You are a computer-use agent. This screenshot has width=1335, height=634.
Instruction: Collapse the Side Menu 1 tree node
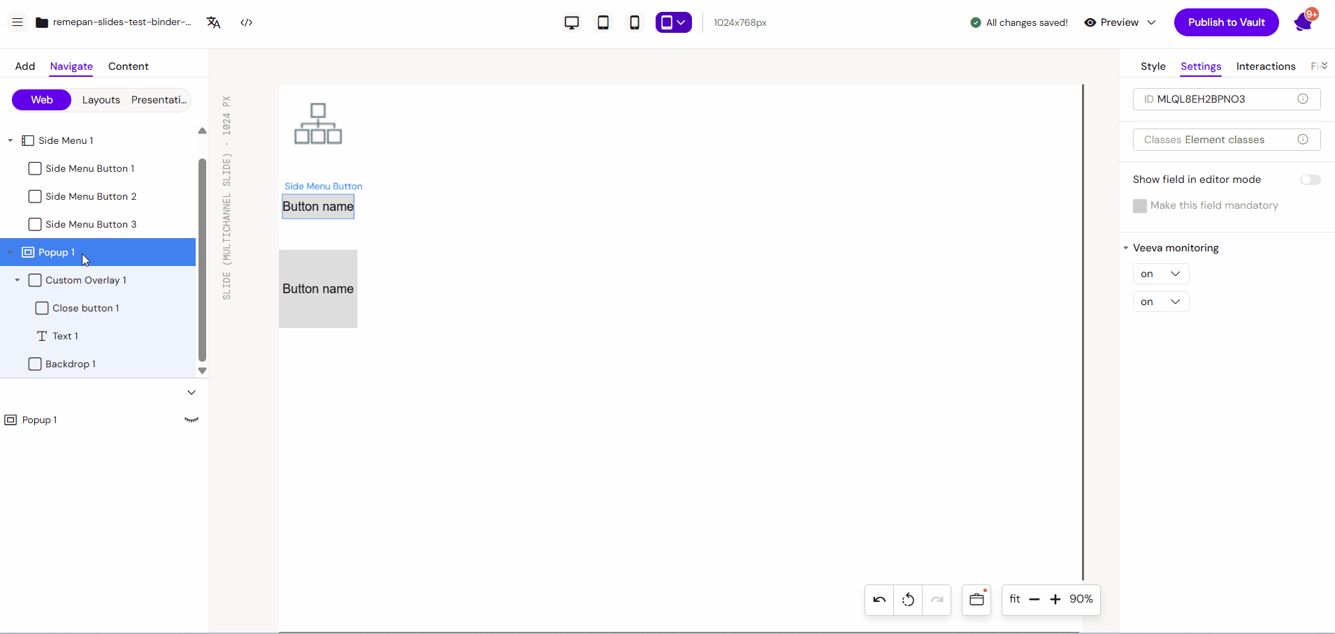click(10, 140)
